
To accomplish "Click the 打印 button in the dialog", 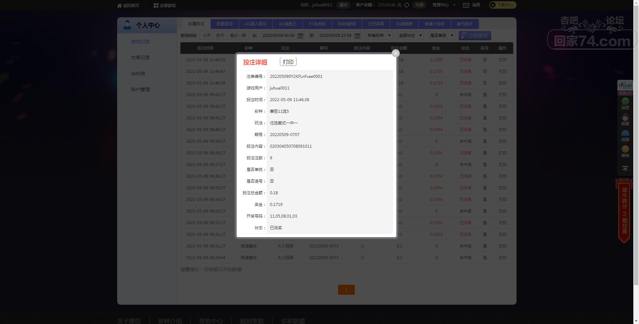I will click(288, 62).
